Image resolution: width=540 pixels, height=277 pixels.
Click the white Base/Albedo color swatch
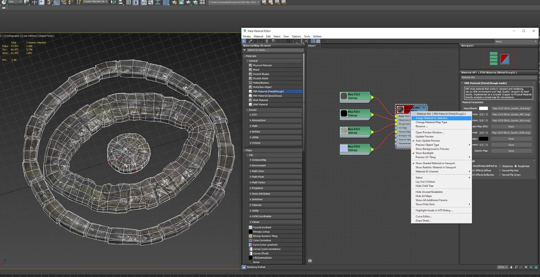pos(484,108)
